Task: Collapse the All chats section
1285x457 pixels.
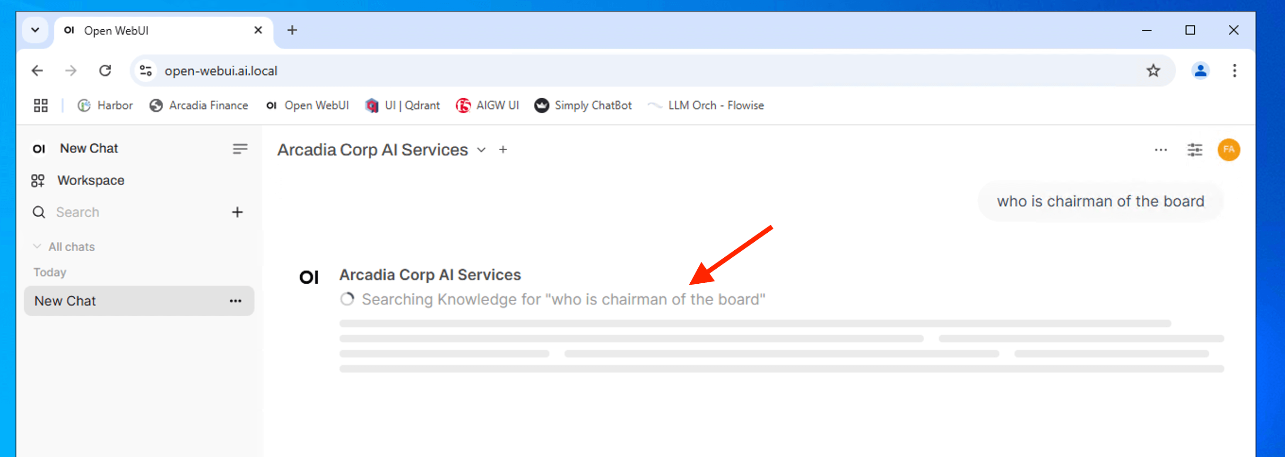Action: click(37, 247)
